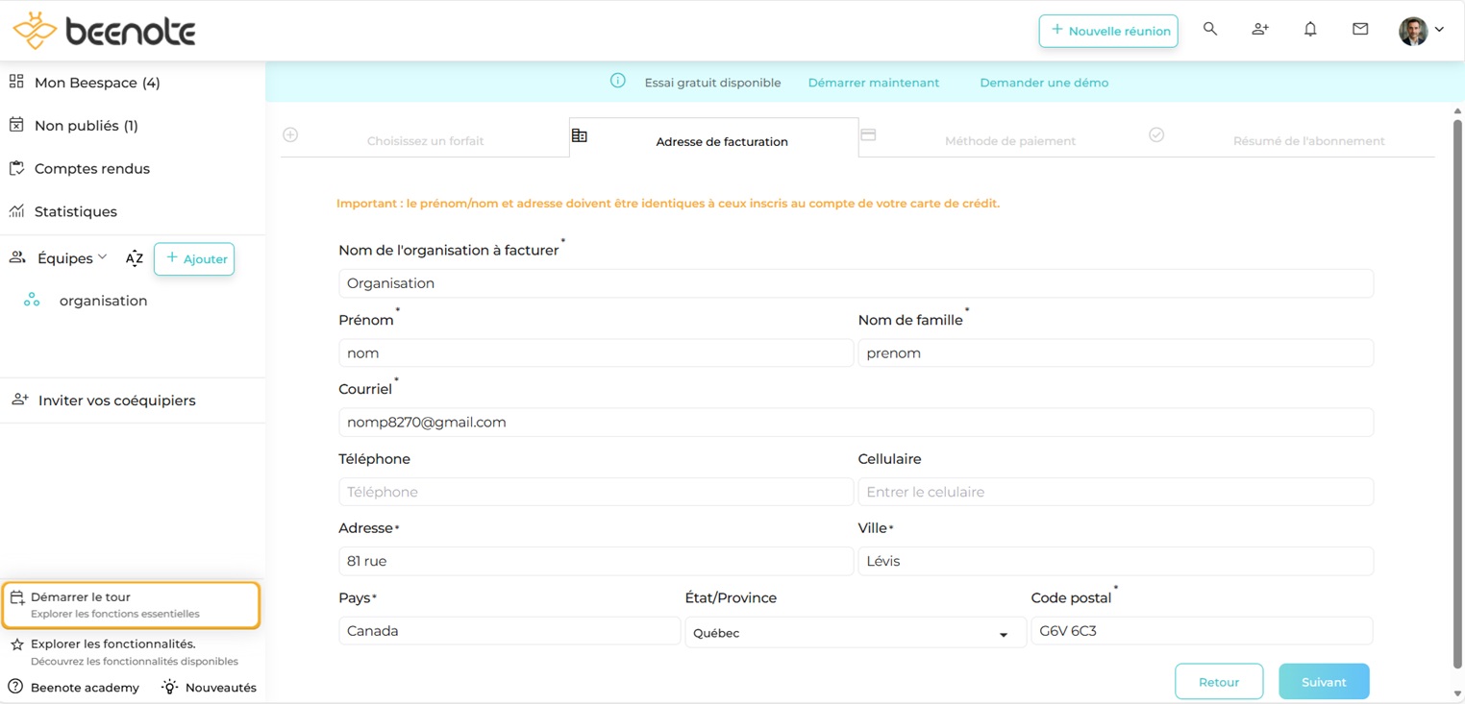Switch to Méthode de paiement tab
Viewport: 1465px width, 704px height.
pos(1009,141)
